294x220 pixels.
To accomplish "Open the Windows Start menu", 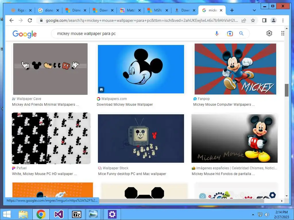I will pyautogui.click(x=7, y=214).
